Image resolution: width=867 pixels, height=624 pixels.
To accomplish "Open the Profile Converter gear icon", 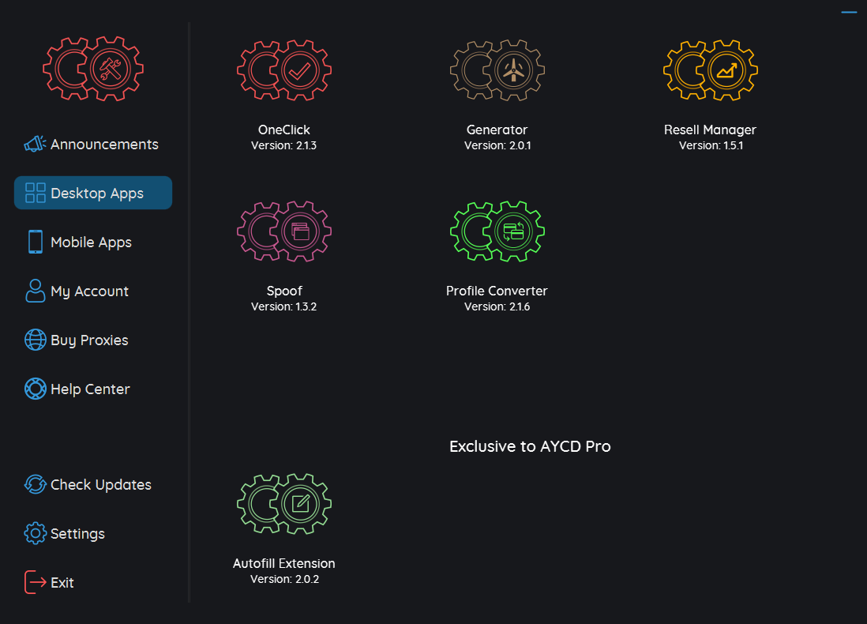I will pyautogui.click(x=497, y=232).
